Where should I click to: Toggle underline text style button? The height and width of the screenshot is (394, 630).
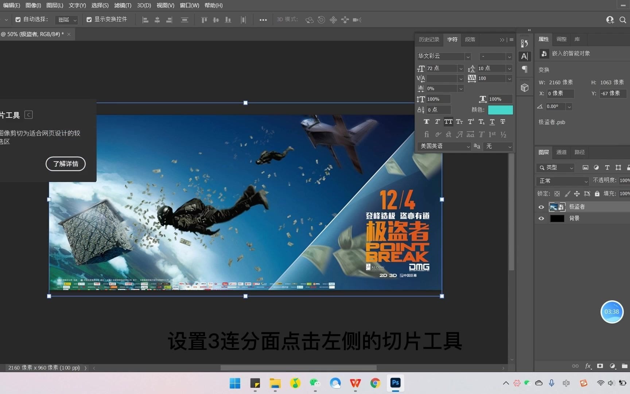click(492, 122)
